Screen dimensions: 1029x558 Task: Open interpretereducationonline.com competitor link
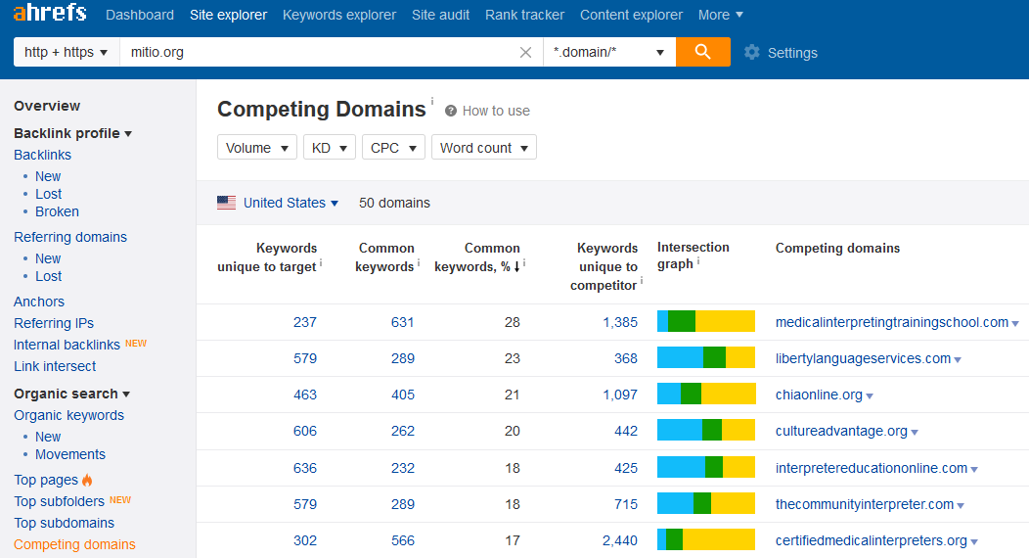pyautogui.click(x=872, y=468)
